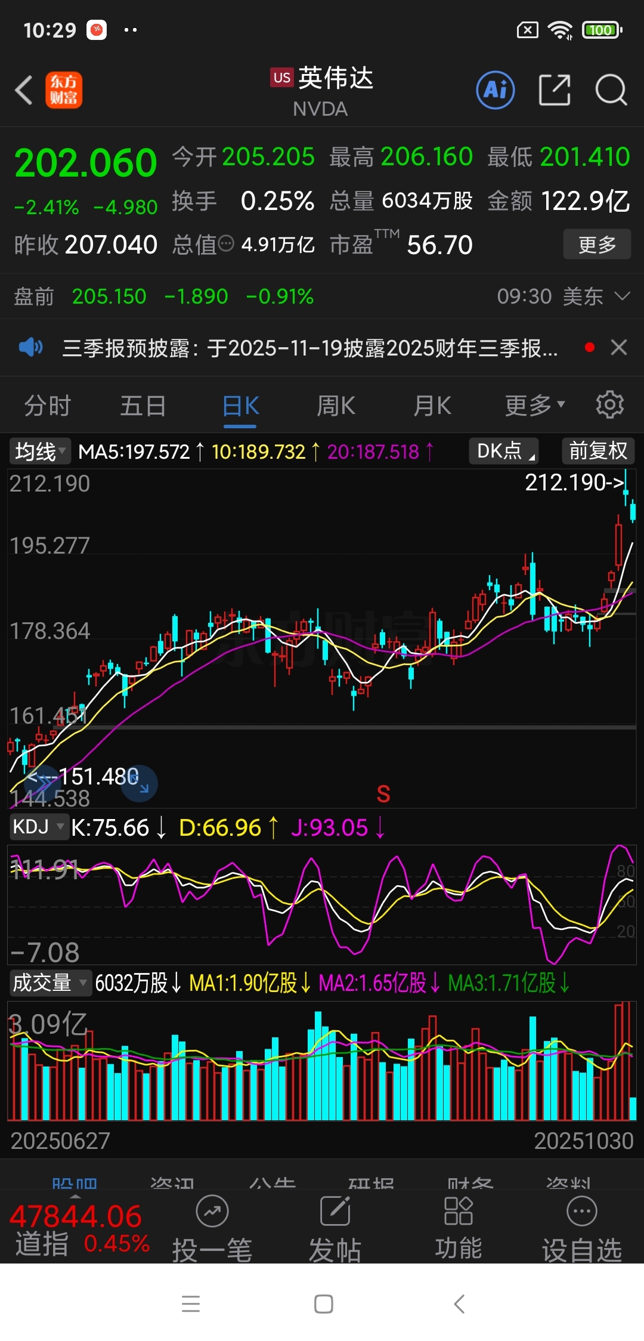Open the KDJ indicator dropdown
This screenshot has height=1341, width=644.
click(x=38, y=827)
